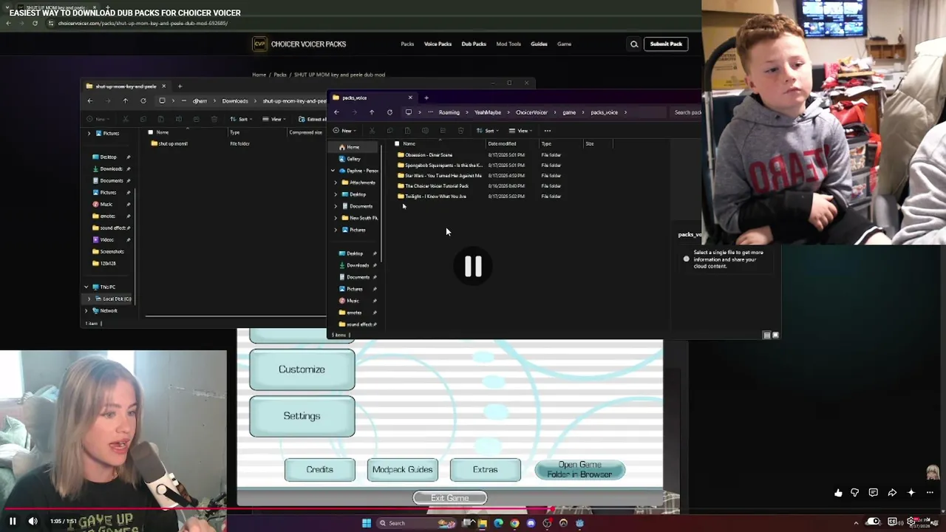Pause the video from the bottom-left player control
946x532 pixels.
click(13, 521)
